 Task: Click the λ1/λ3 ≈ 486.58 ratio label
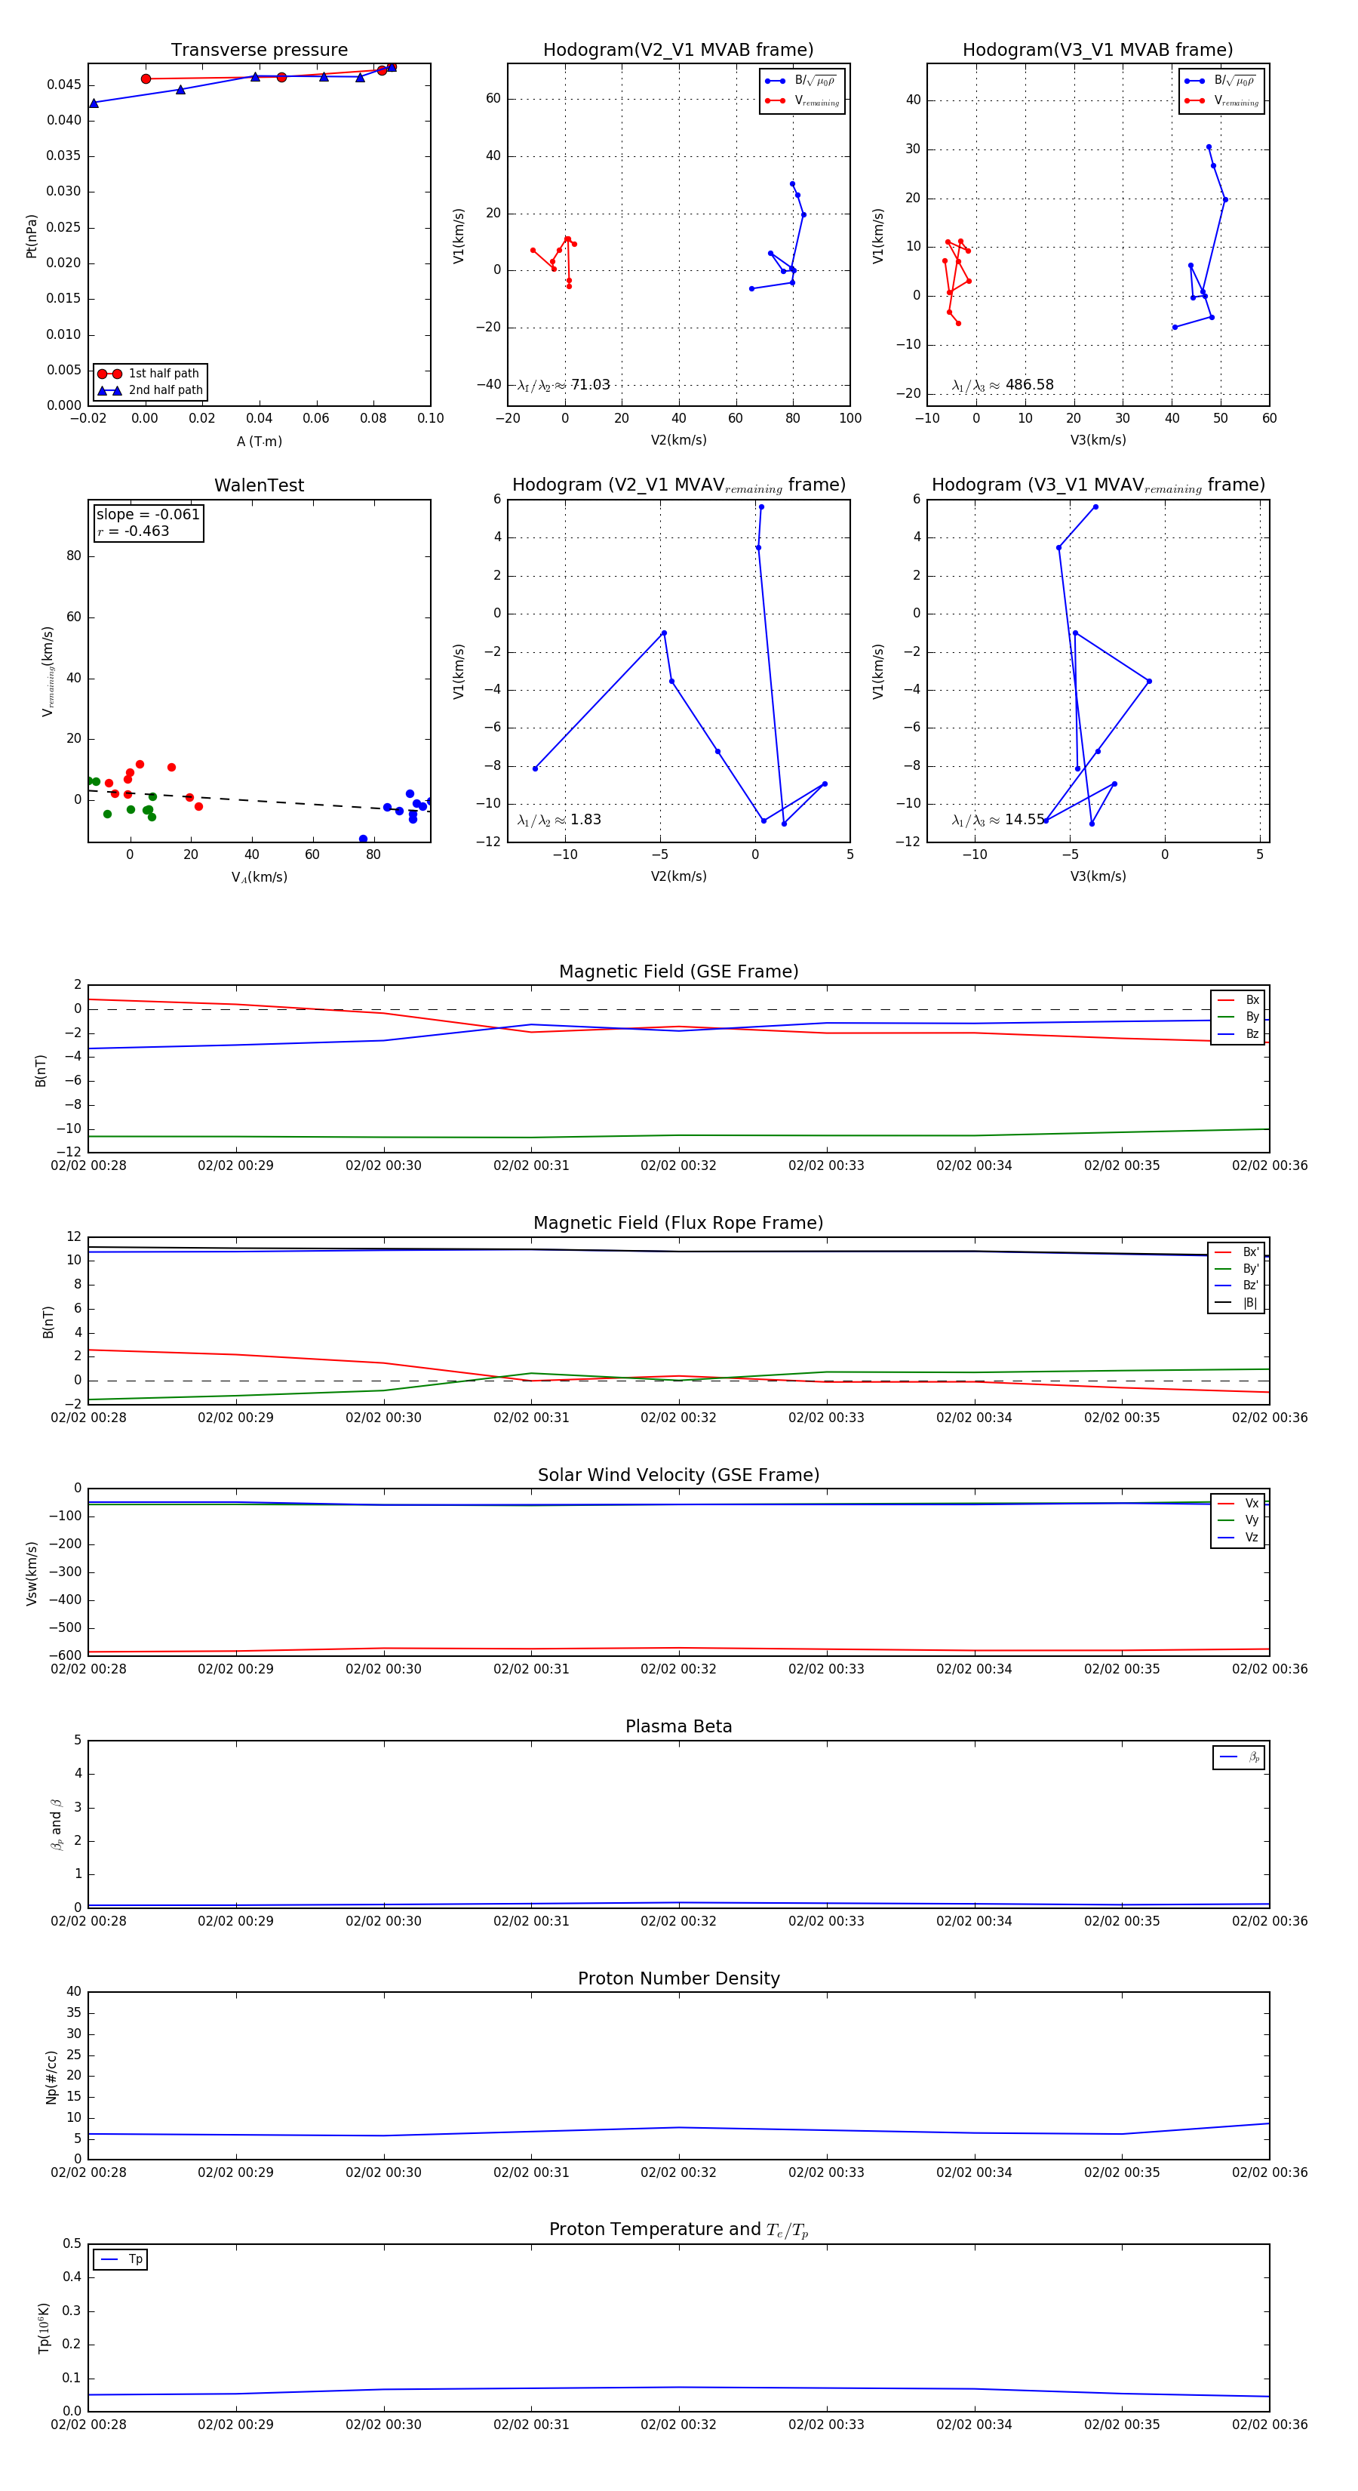1003,385
